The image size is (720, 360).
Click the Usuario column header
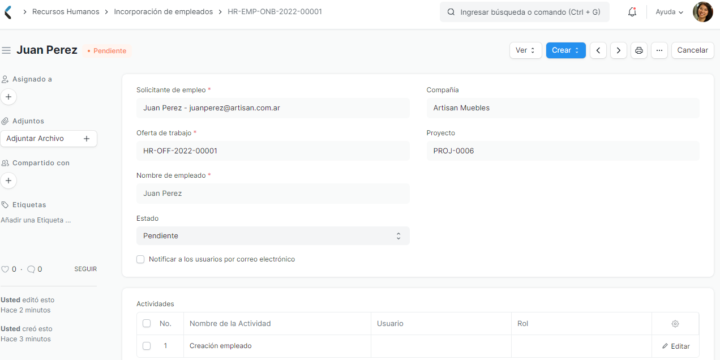pos(441,324)
